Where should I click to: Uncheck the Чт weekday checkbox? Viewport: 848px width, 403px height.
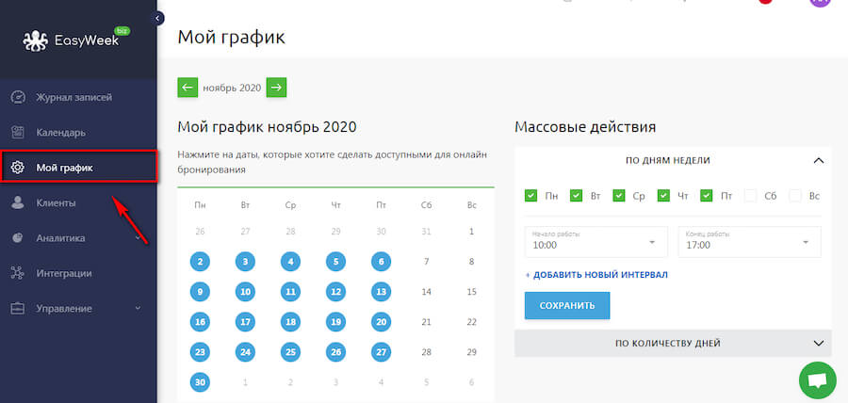click(663, 196)
